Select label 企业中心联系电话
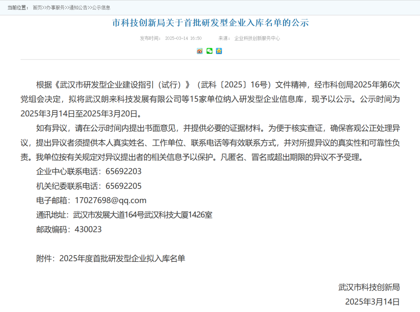The image size is (420, 312). coord(67,171)
